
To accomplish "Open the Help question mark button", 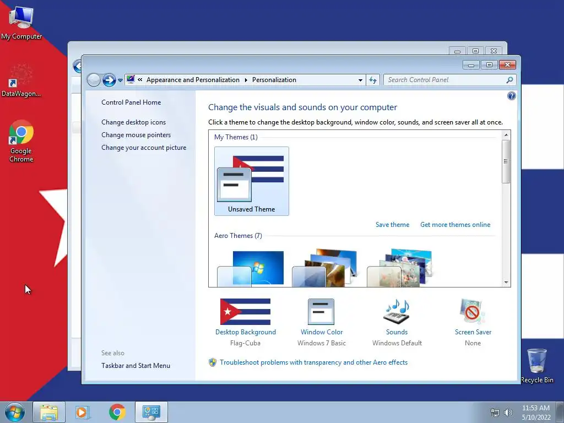I will click(511, 96).
